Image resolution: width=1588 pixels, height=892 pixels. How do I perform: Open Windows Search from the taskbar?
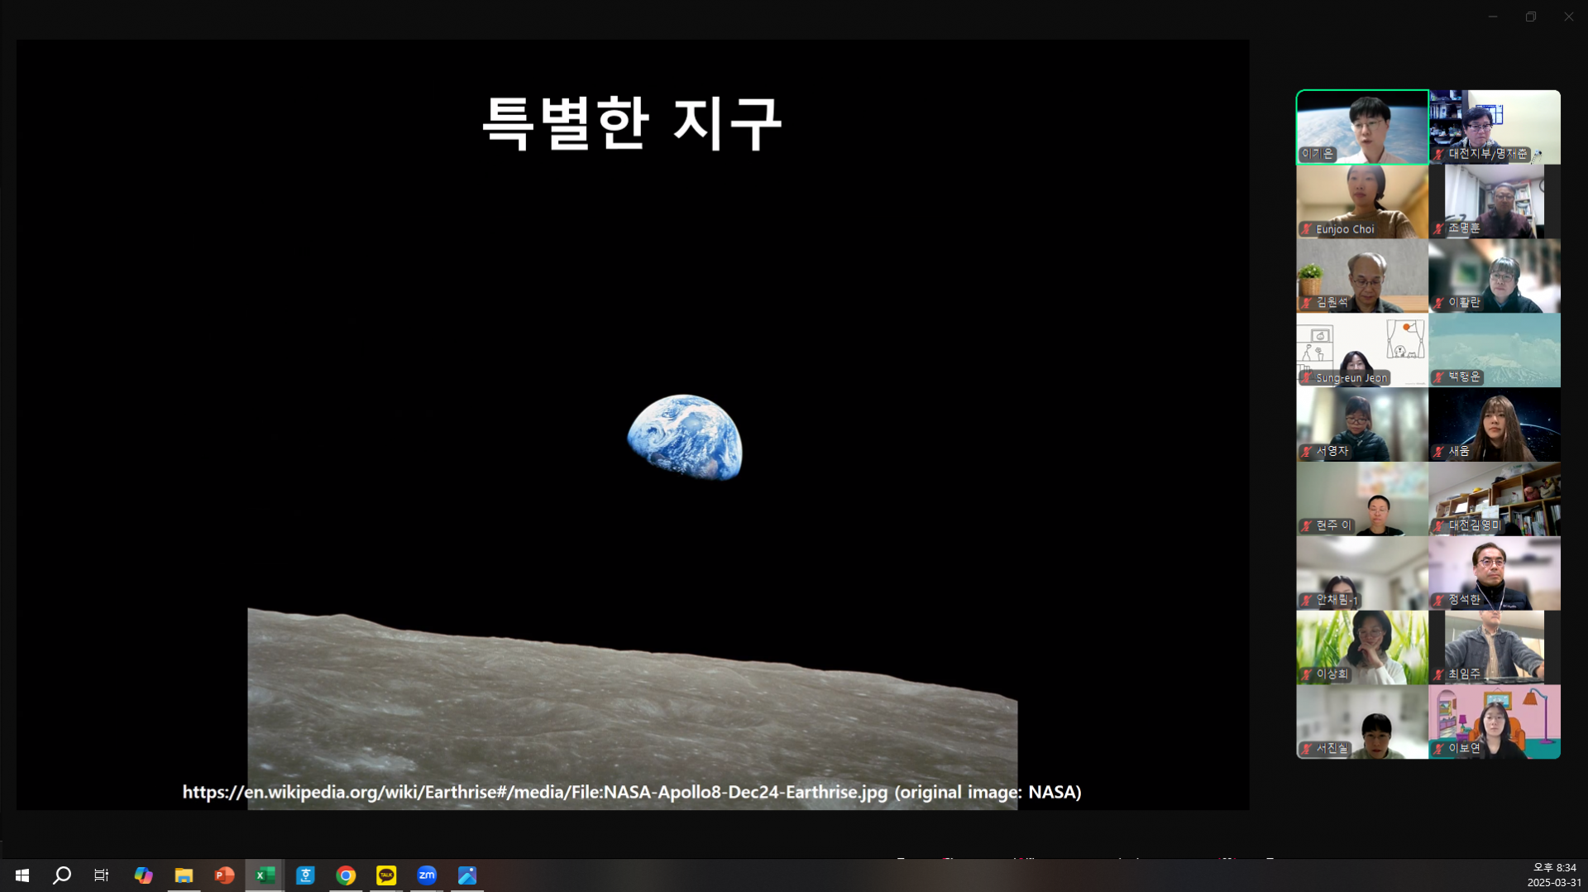(62, 875)
